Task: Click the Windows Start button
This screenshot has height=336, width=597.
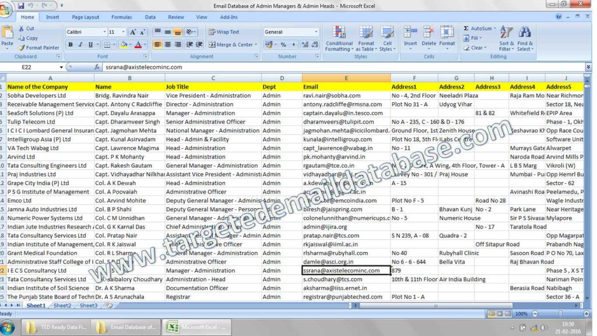Action: coord(7,327)
